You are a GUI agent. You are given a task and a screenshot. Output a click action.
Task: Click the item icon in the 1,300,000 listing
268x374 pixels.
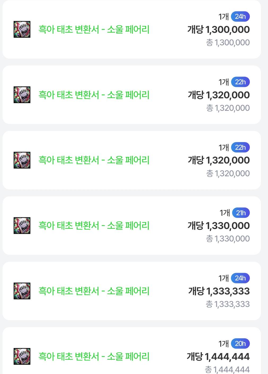point(22,29)
